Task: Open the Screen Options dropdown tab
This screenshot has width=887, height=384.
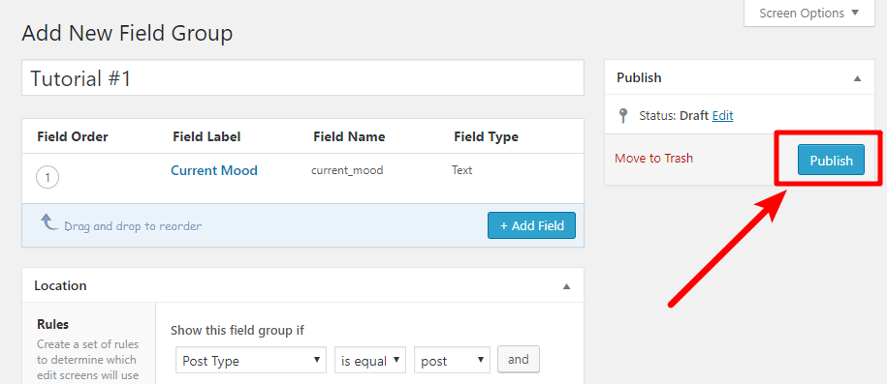Action: coord(808,13)
